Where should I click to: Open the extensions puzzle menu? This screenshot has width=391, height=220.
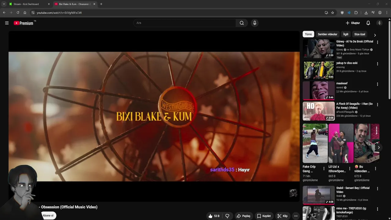pyautogui.click(x=356, y=13)
